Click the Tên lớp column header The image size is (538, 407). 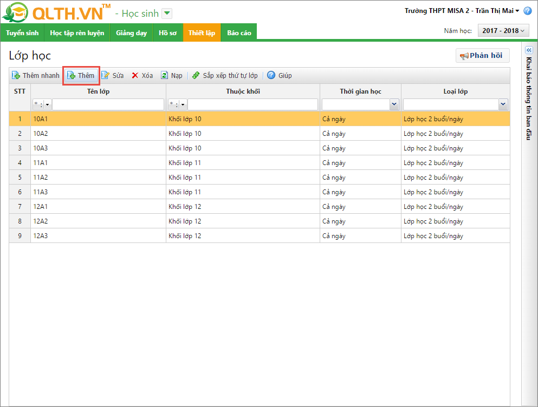coord(98,91)
